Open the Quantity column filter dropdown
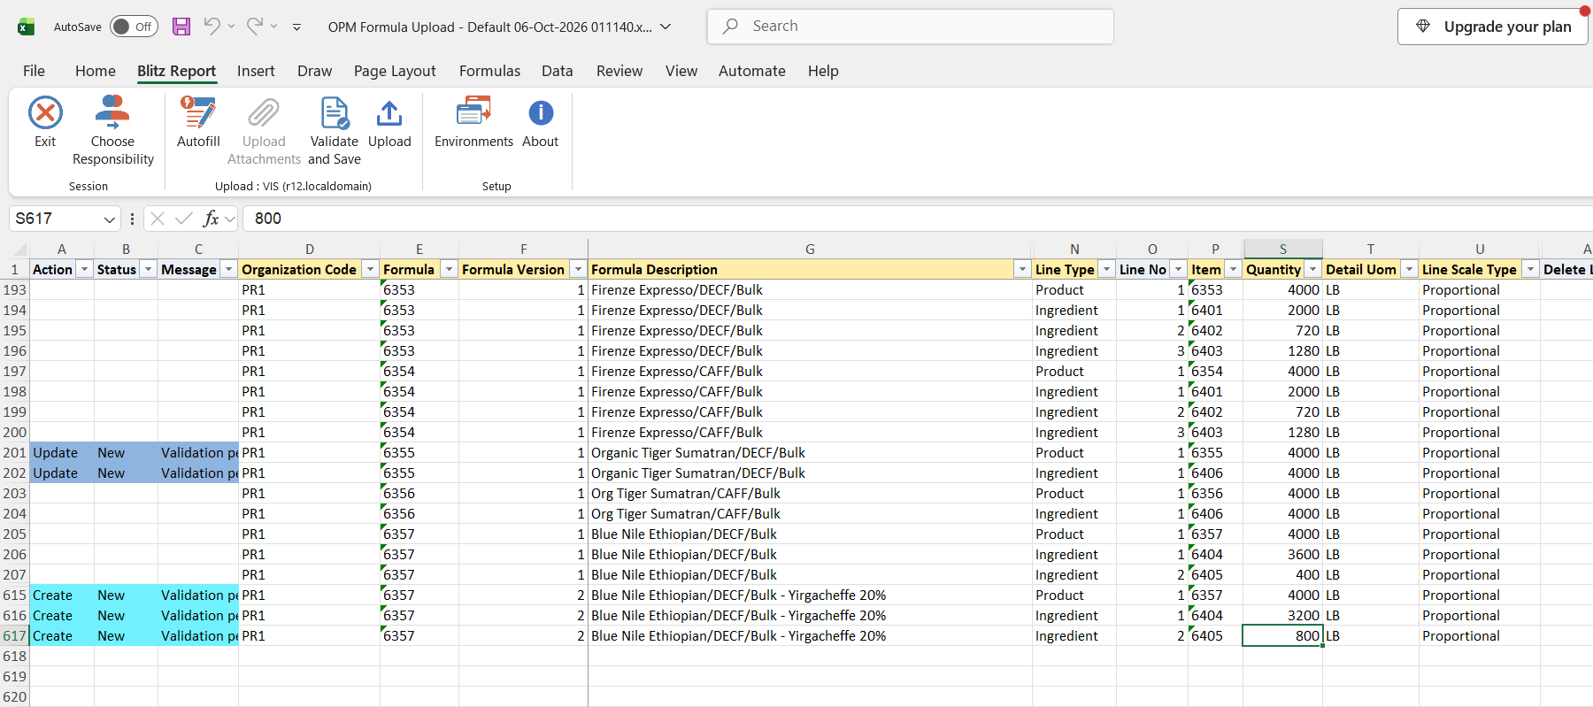Viewport: 1593px width, 707px height. pyautogui.click(x=1313, y=270)
